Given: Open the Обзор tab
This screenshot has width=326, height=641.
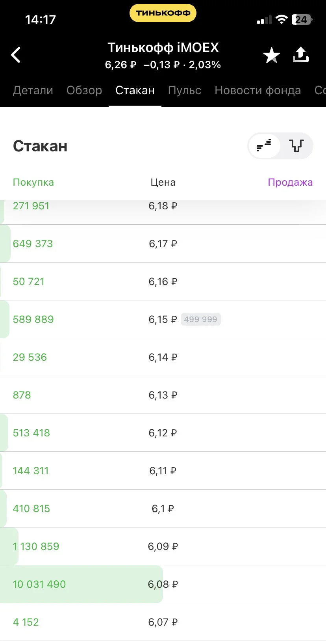Looking at the screenshot, I should [x=84, y=90].
